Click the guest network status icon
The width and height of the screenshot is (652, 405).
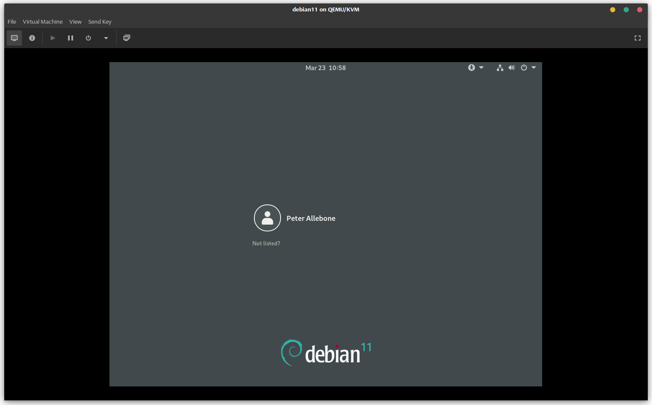point(500,68)
